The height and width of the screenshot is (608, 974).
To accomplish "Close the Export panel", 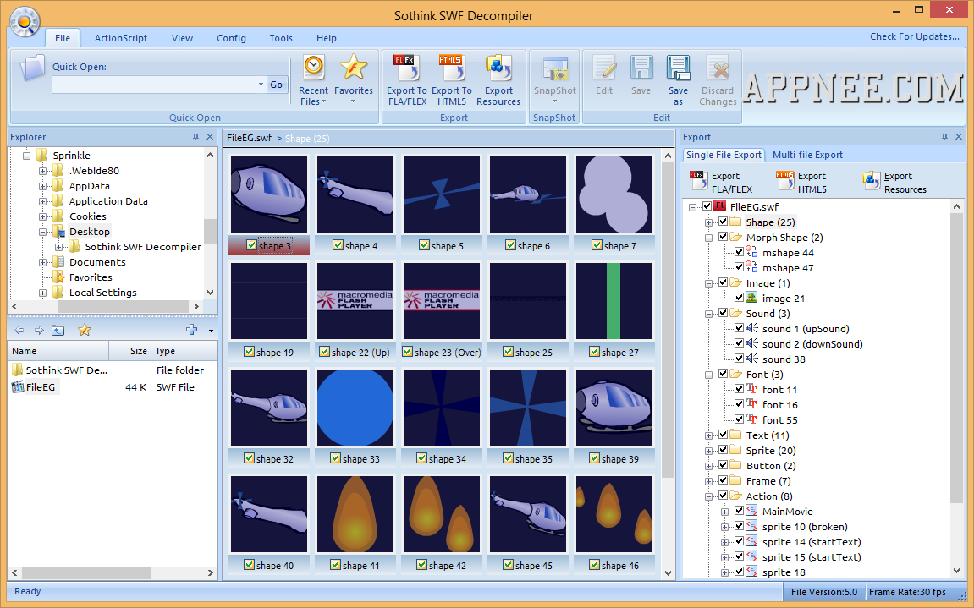I will (x=959, y=137).
